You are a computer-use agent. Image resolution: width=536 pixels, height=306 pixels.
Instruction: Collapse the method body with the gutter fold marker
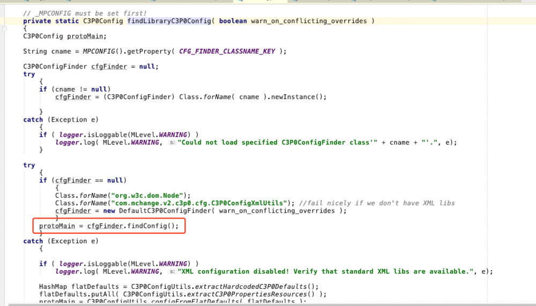tap(4, 29)
